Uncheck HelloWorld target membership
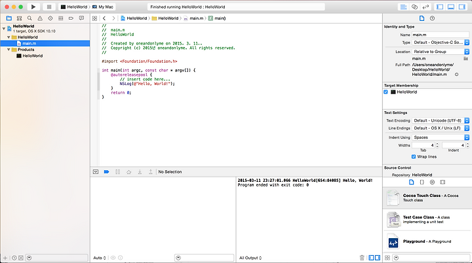 coord(386,92)
